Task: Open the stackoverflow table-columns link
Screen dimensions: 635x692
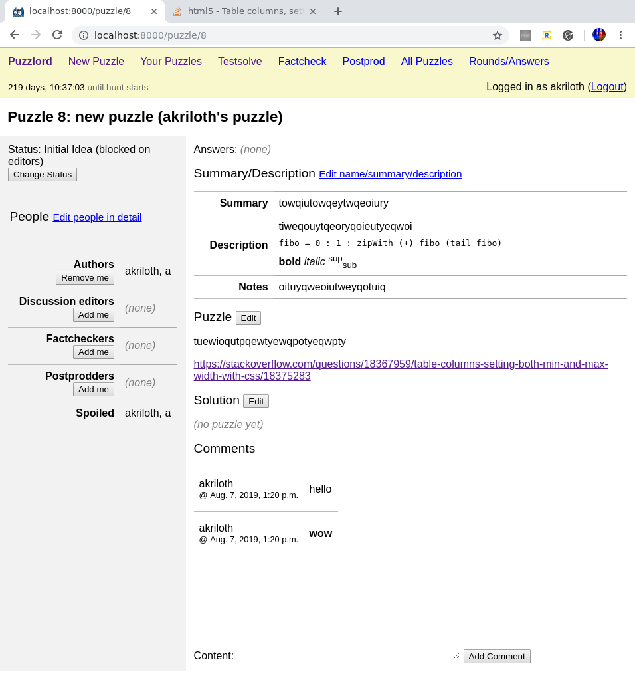Action: coord(401,370)
